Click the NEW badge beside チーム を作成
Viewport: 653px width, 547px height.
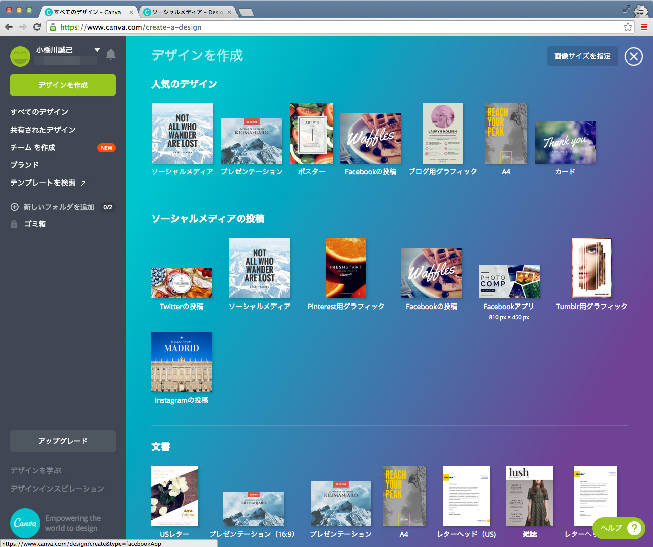click(106, 148)
